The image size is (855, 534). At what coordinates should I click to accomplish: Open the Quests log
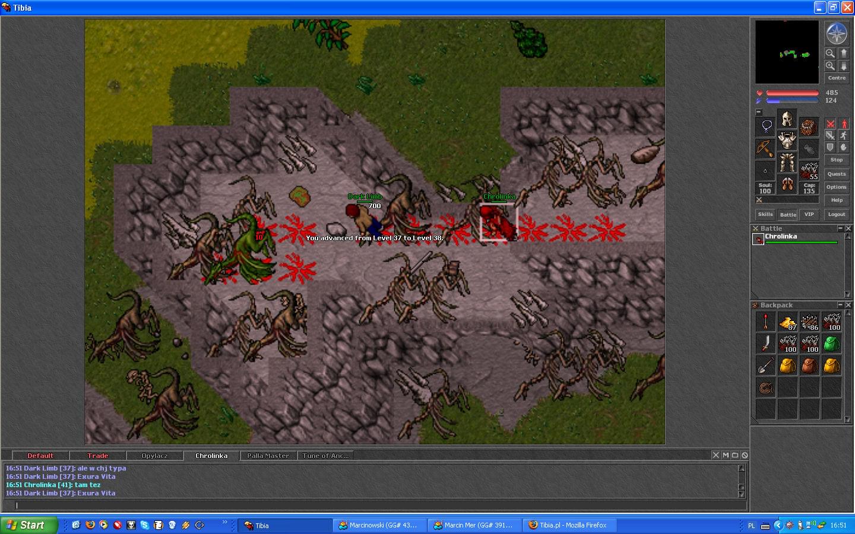click(x=837, y=174)
